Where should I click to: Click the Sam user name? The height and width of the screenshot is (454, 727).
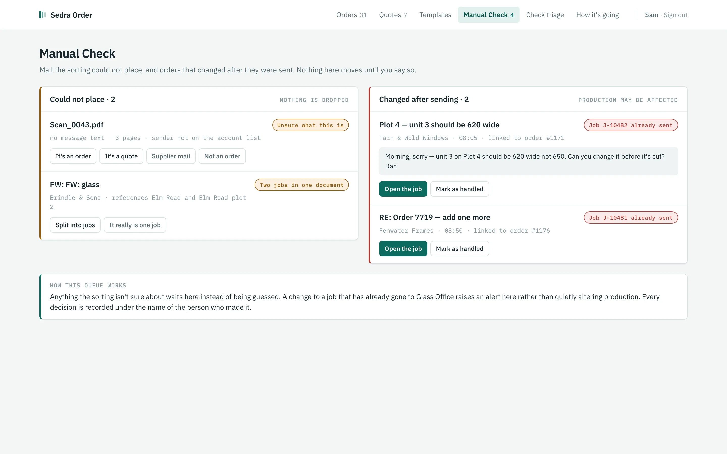tap(651, 15)
